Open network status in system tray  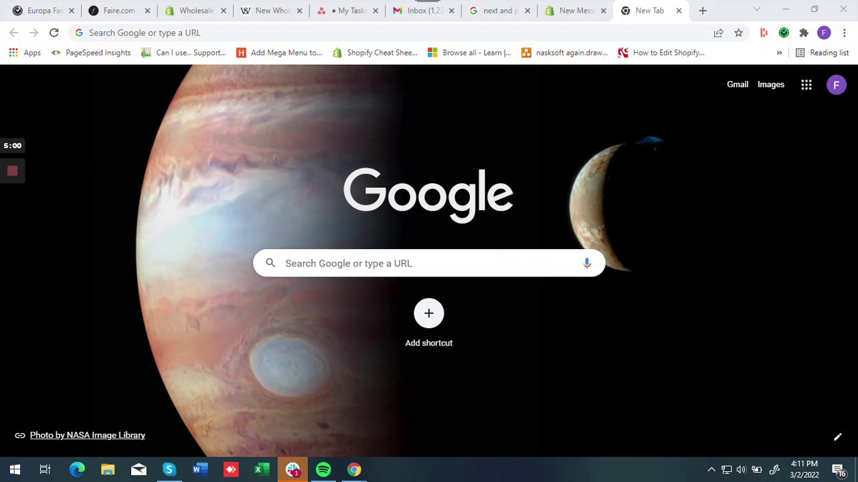[x=726, y=470]
